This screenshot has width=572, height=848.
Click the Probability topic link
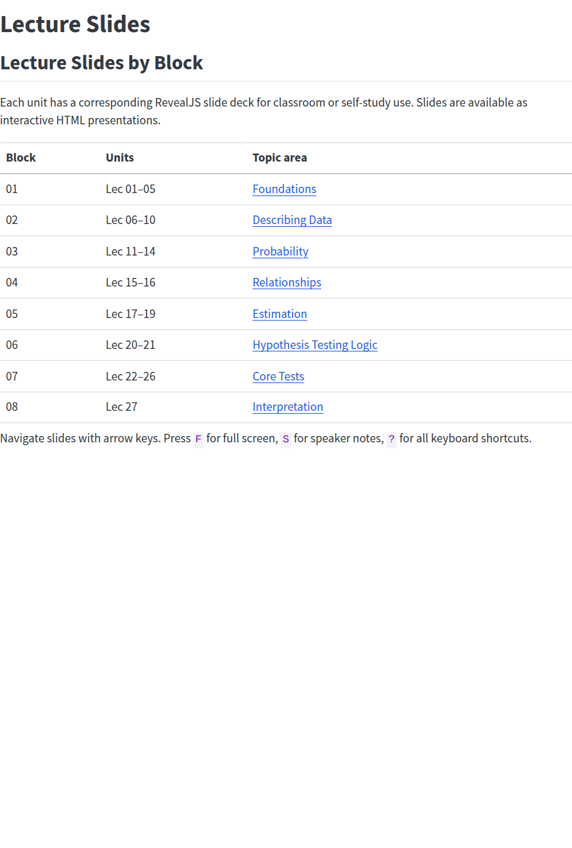coord(281,252)
